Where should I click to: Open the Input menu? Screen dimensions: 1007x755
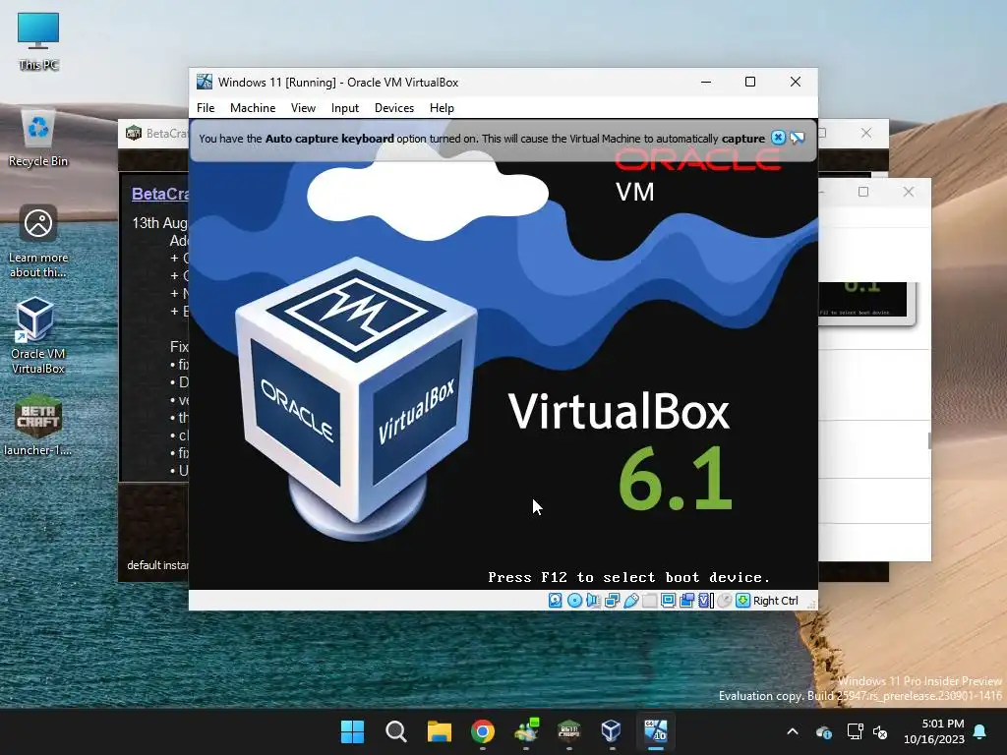pos(345,108)
